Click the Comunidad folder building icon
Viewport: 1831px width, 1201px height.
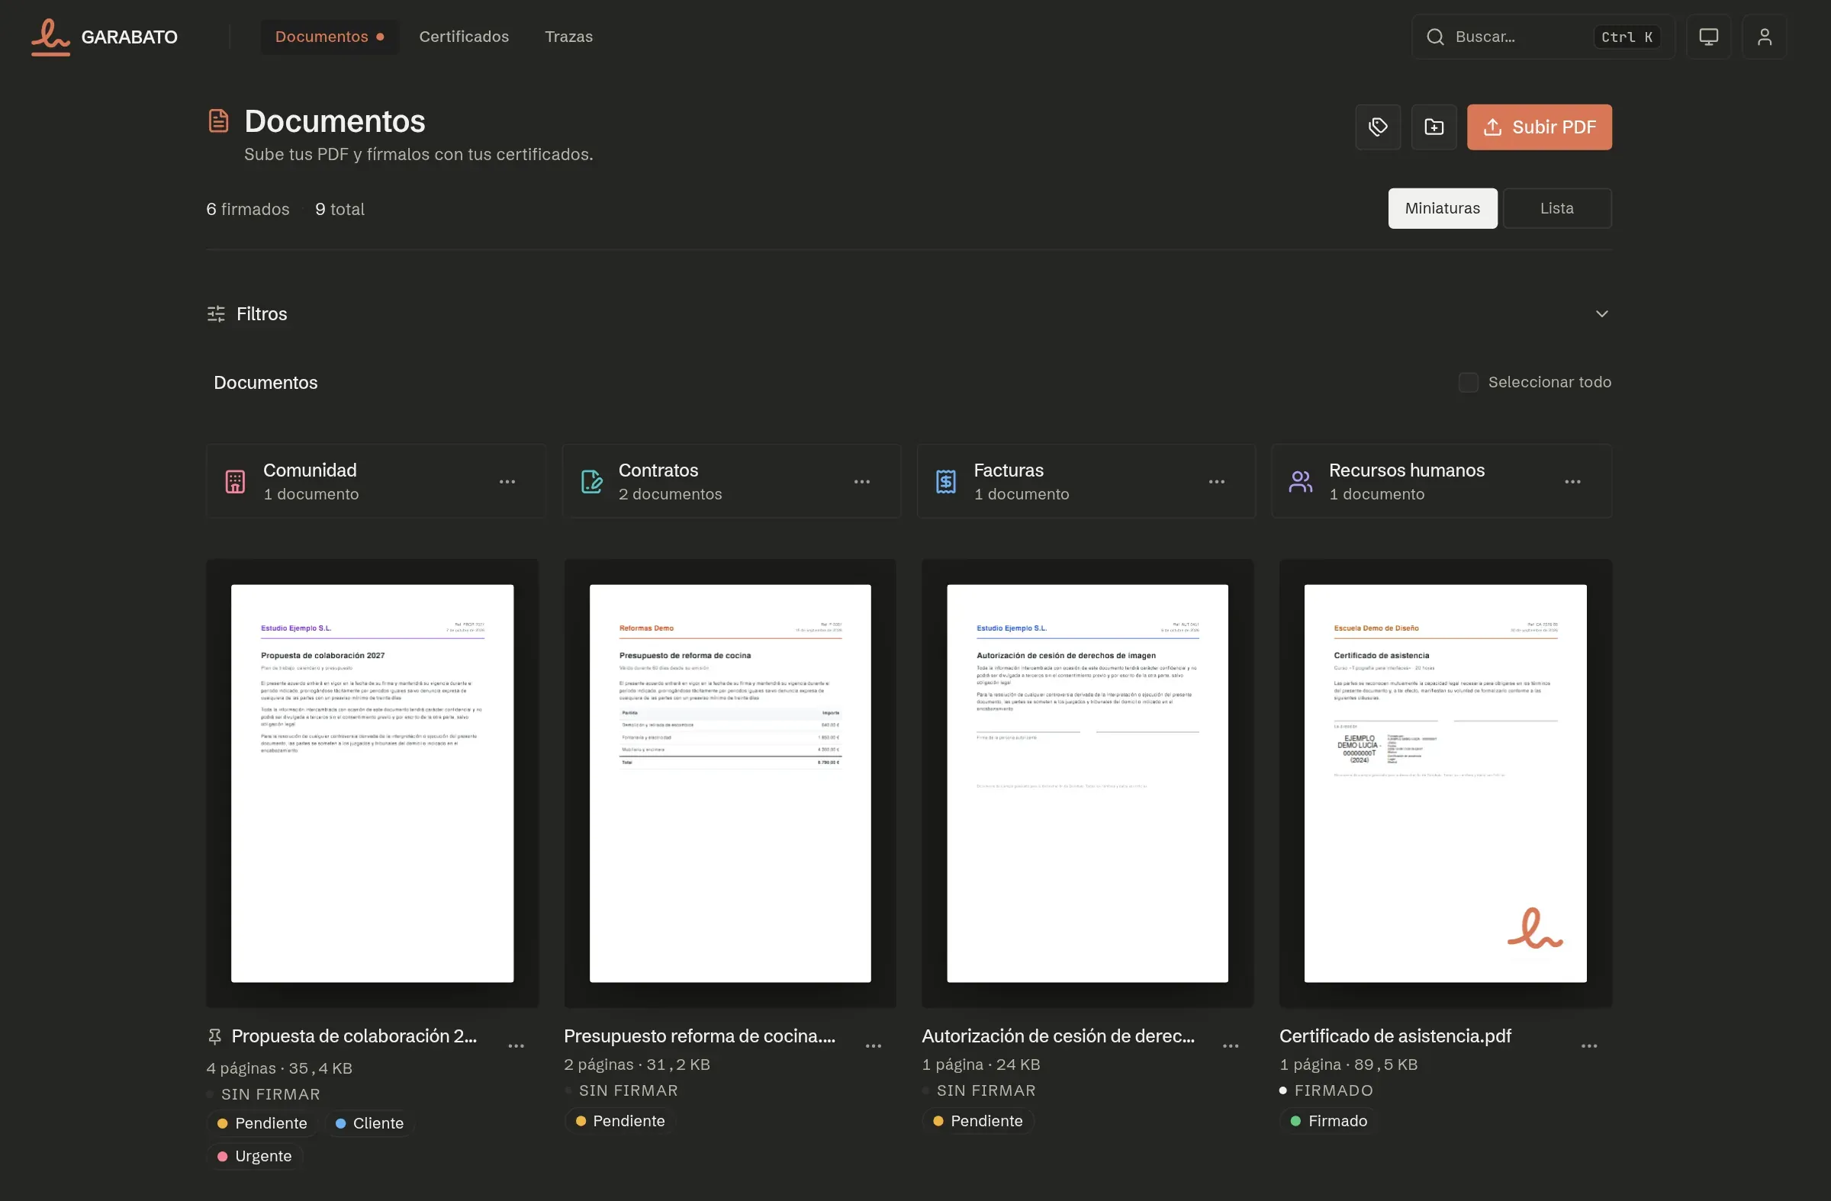click(x=236, y=481)
